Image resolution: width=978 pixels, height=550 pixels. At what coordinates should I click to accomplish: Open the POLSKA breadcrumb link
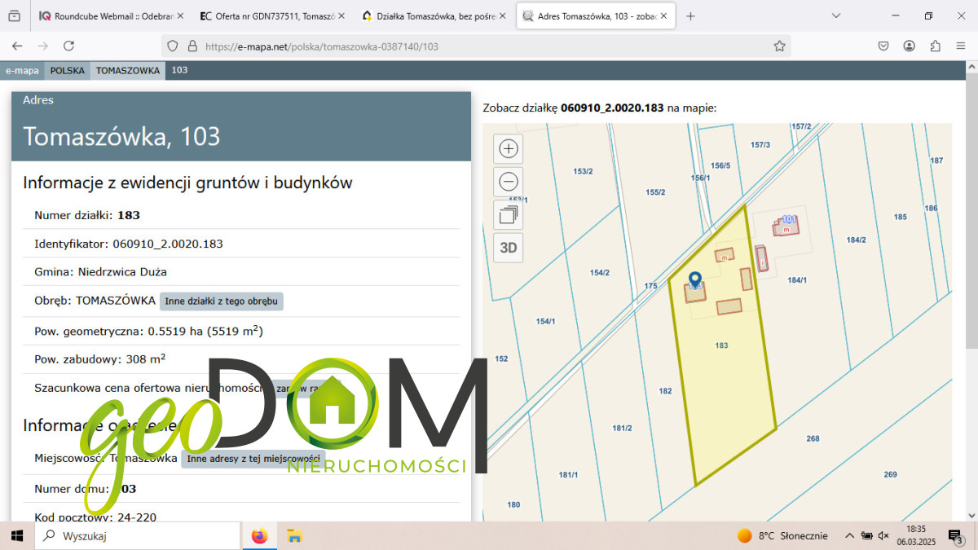pos(68,70)
